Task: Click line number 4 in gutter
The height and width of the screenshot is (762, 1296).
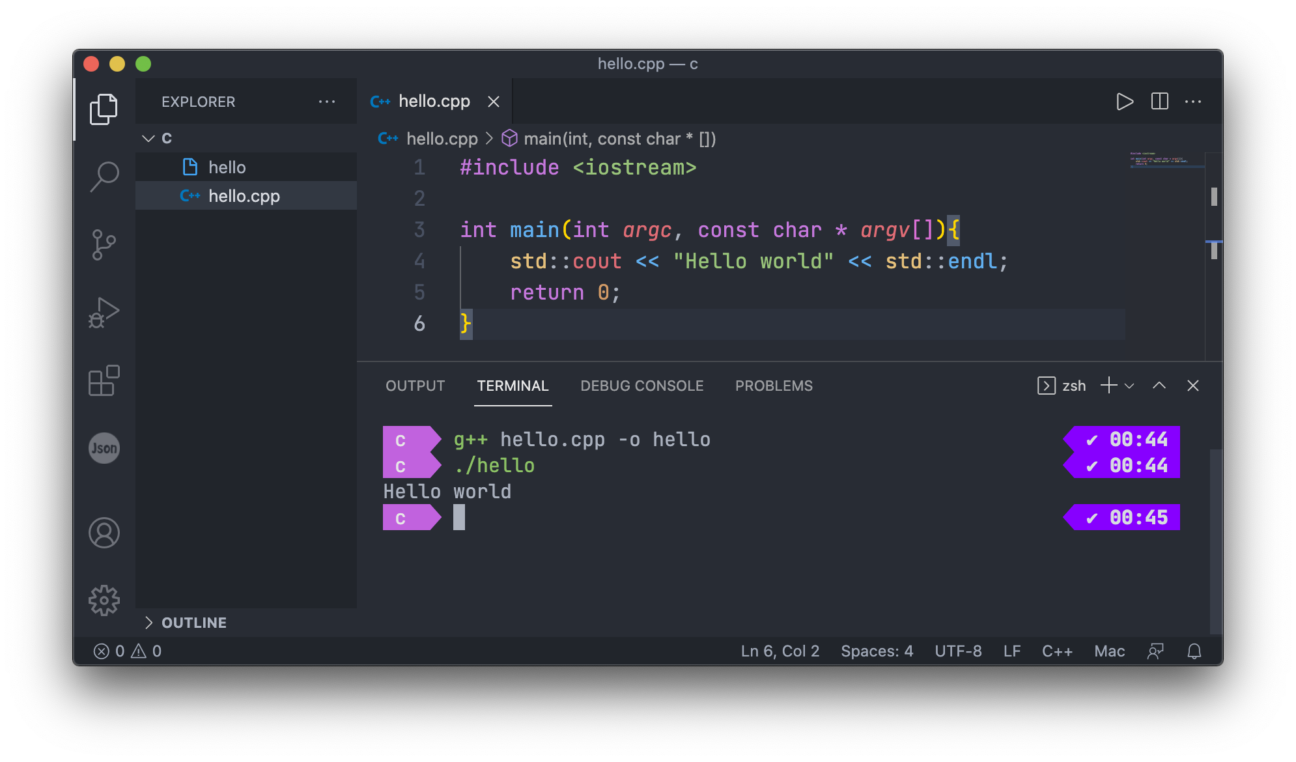Action: point(419,261)
